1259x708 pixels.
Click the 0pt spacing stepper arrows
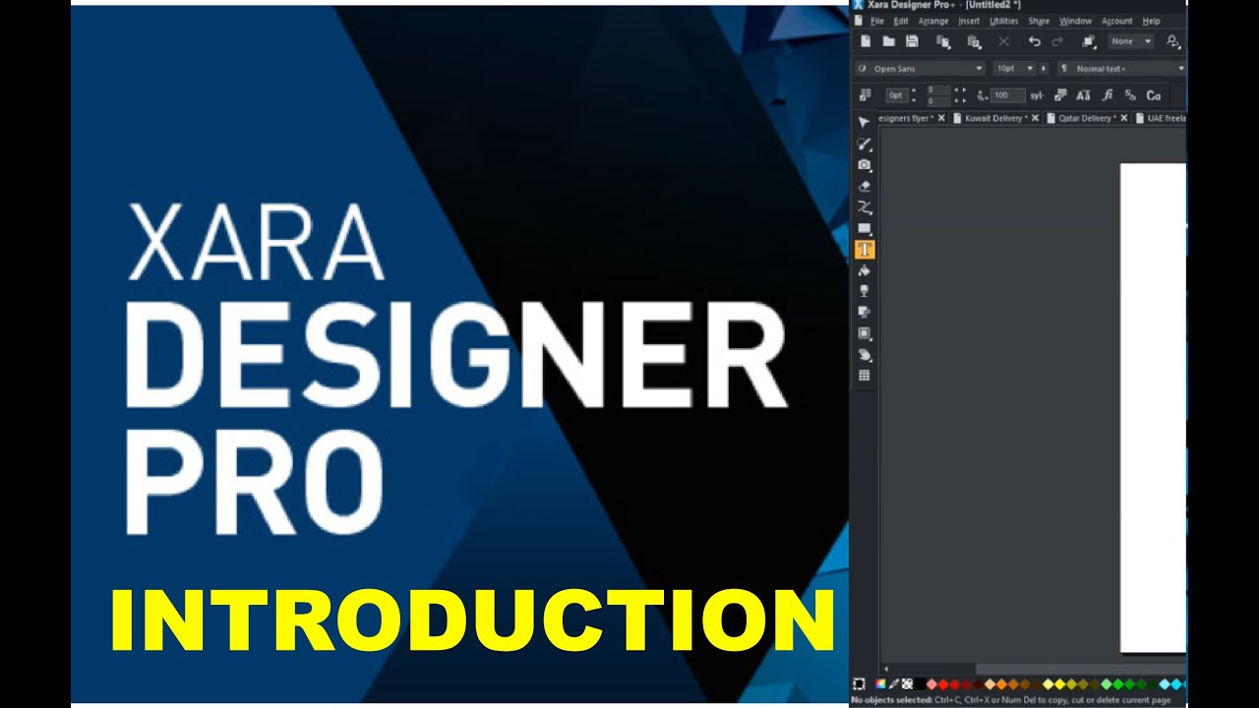(914, 95)
